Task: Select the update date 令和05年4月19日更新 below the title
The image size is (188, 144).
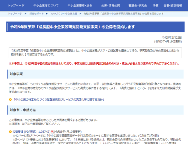Action: click(x=168, y=41)
